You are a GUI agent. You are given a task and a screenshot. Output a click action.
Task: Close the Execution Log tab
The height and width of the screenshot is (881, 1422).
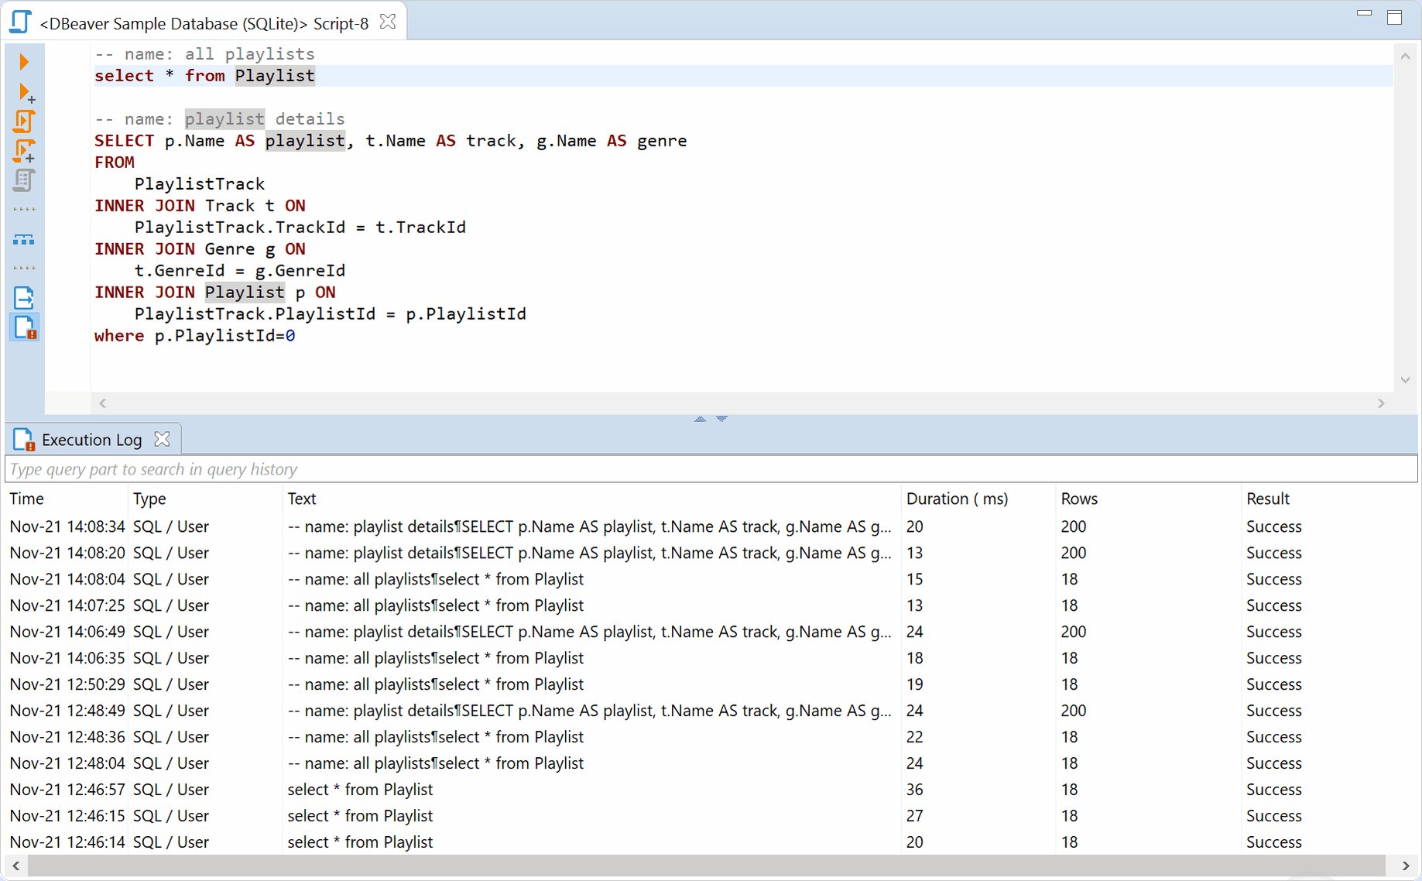(x=162, y=439)
